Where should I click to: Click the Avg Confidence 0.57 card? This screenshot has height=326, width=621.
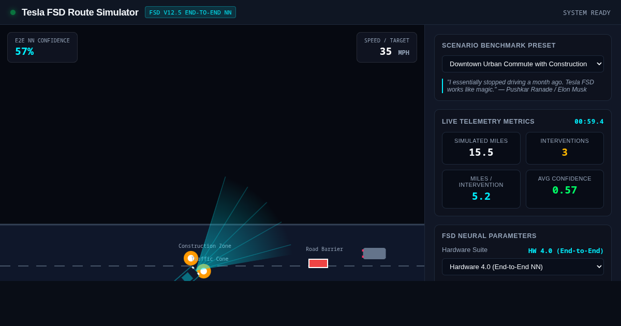[x=565, y=189]
